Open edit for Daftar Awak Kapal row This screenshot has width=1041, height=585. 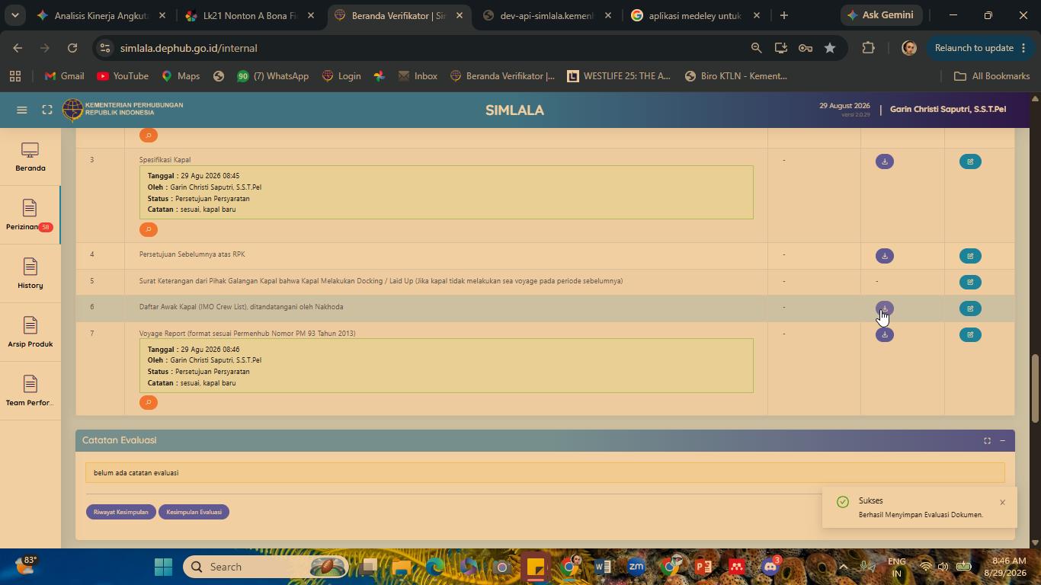click(x=970, y=308)
